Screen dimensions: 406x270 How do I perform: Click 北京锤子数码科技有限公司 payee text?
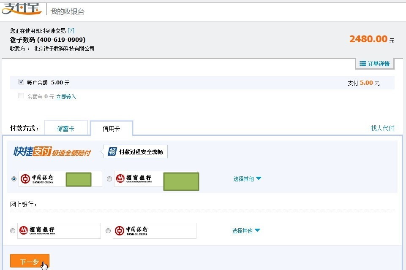pos(64,49)
